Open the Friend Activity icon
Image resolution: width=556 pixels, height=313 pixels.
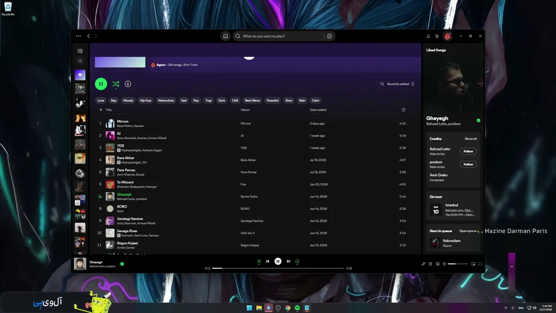coord(437,36)
